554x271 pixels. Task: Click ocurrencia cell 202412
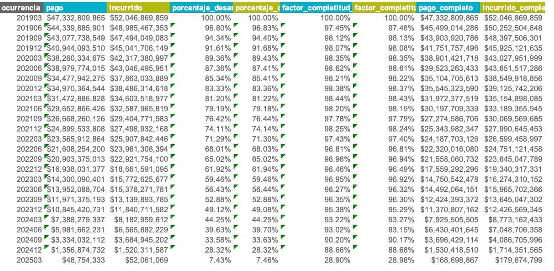tap(29, 250)
